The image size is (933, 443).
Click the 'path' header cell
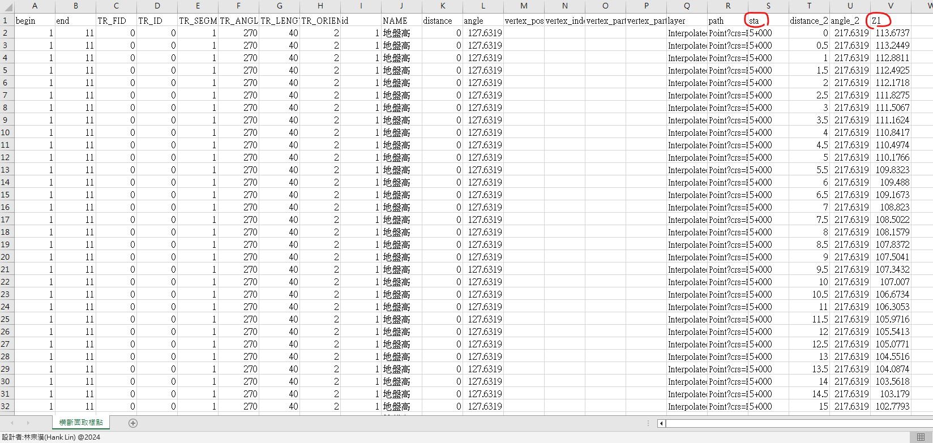[727, 20]
